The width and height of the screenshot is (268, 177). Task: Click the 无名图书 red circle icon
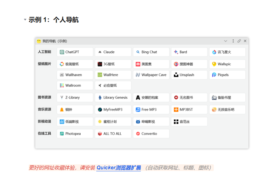176,97
